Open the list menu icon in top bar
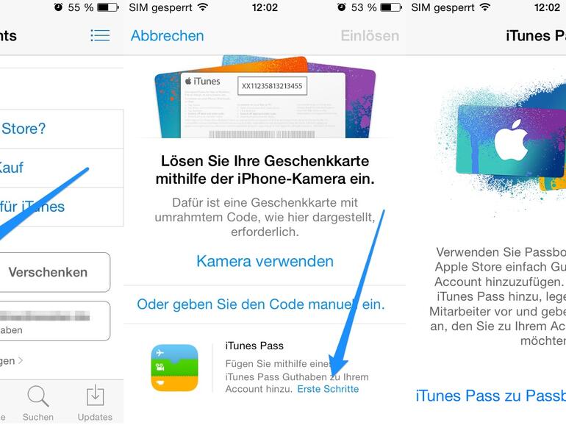Screen dimensions: 566x425 tap(100, 35)
